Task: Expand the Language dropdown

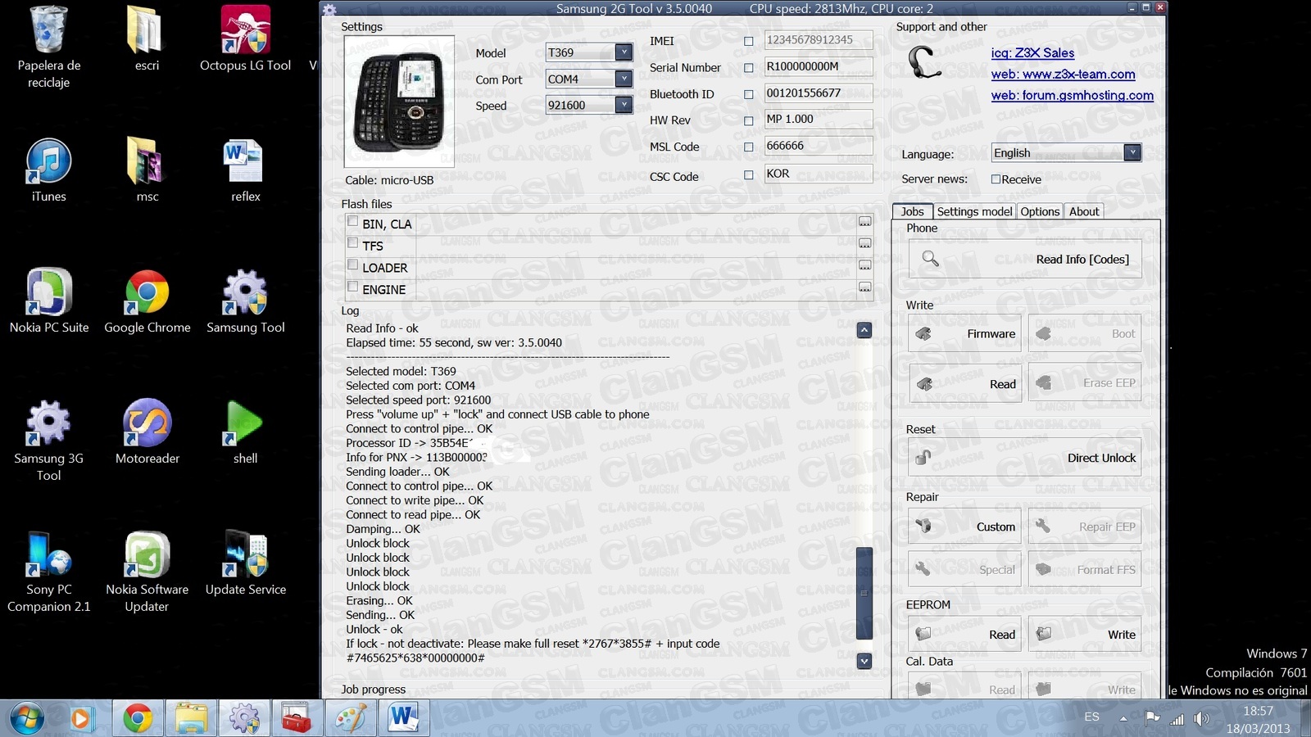Action: tap(1132, 152)
